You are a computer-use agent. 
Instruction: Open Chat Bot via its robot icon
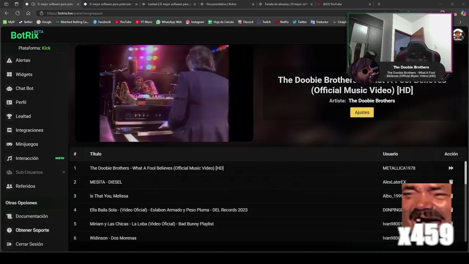pos(9,88)
